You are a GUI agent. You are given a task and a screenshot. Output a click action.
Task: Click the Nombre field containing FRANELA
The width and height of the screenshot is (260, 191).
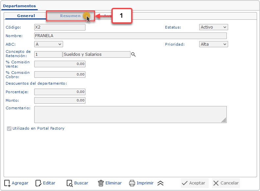point(130,36)
